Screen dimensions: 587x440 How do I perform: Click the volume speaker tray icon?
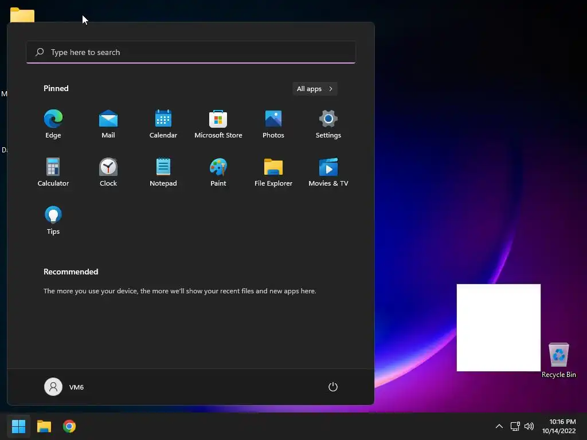(x=529, y=426)
